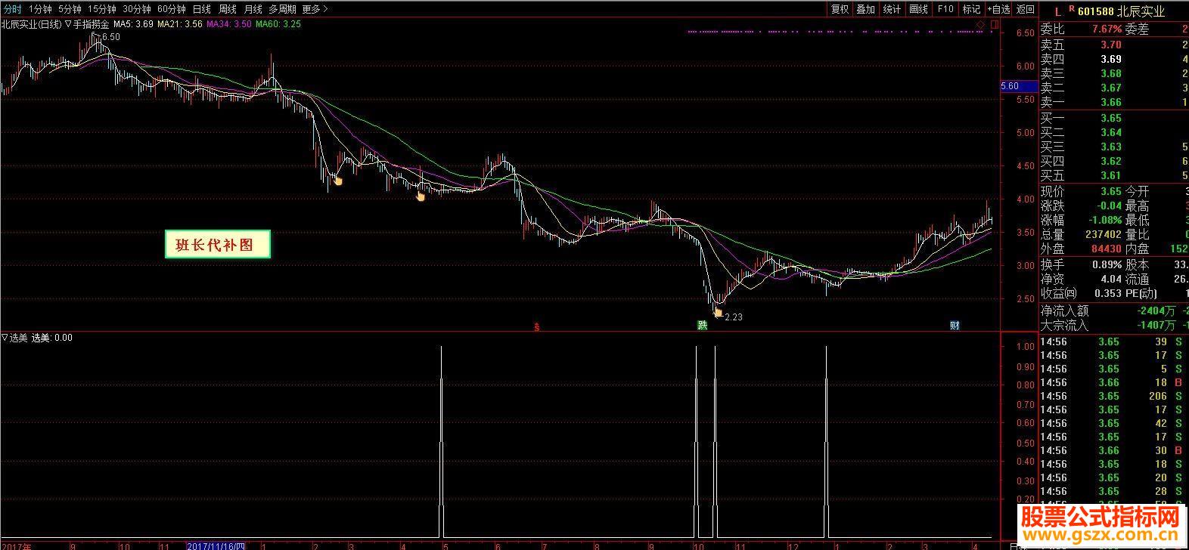Click the MA21: 3.56 label
Image resolution: width=1189 pixels, height=550 pixels.
click(x=180, y=24)
